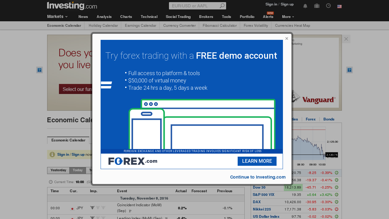
Task: Click the Sign in link in header
Action: pos(271,4)
